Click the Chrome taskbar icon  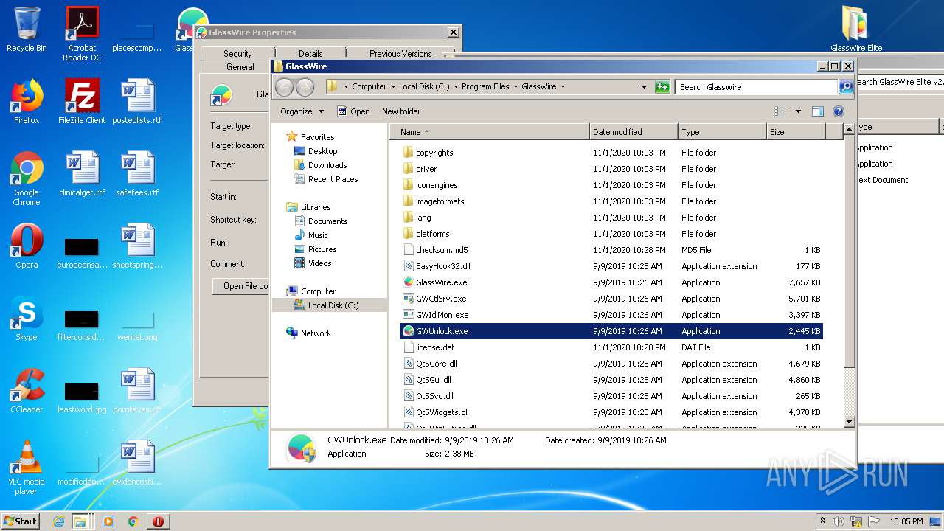133,521
